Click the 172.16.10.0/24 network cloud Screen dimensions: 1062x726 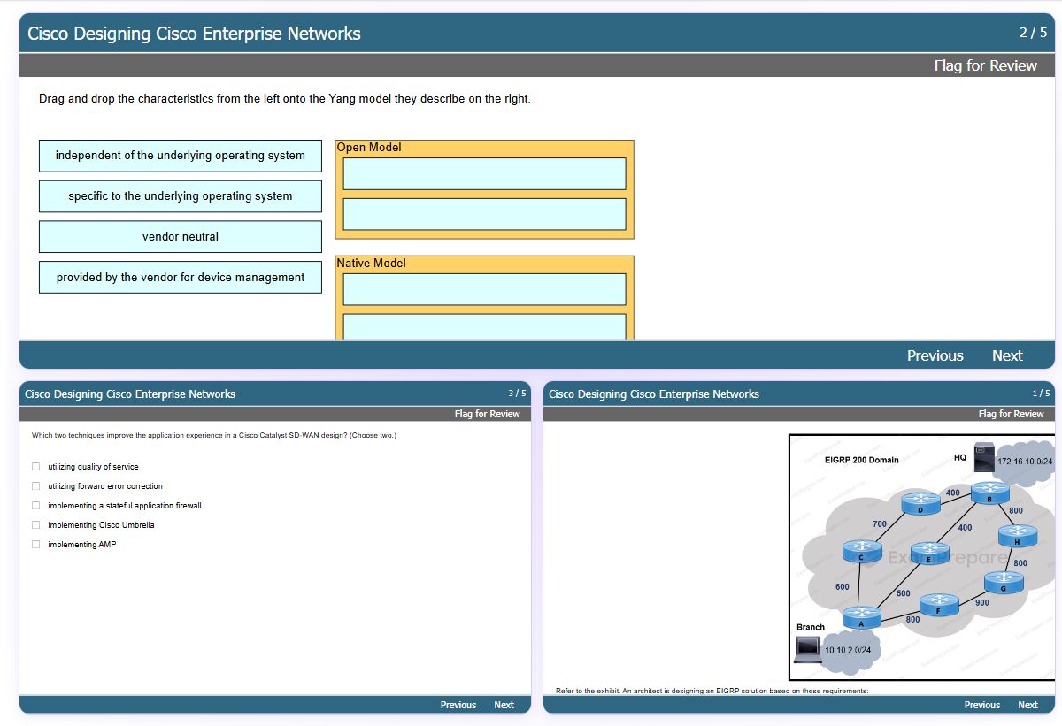click(x=1024, y=462)
